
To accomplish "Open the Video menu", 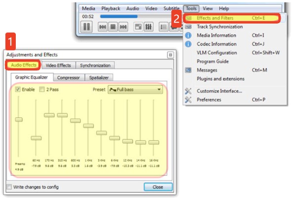I will 151,8.
